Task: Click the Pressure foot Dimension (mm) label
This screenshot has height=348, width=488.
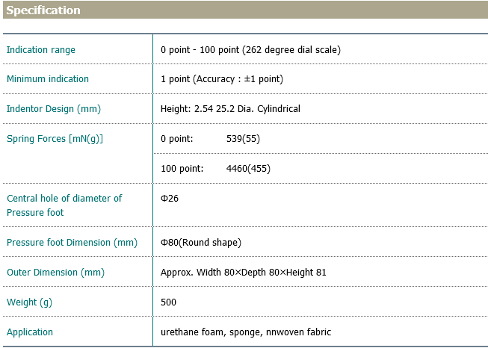Action: click(72, 243)
